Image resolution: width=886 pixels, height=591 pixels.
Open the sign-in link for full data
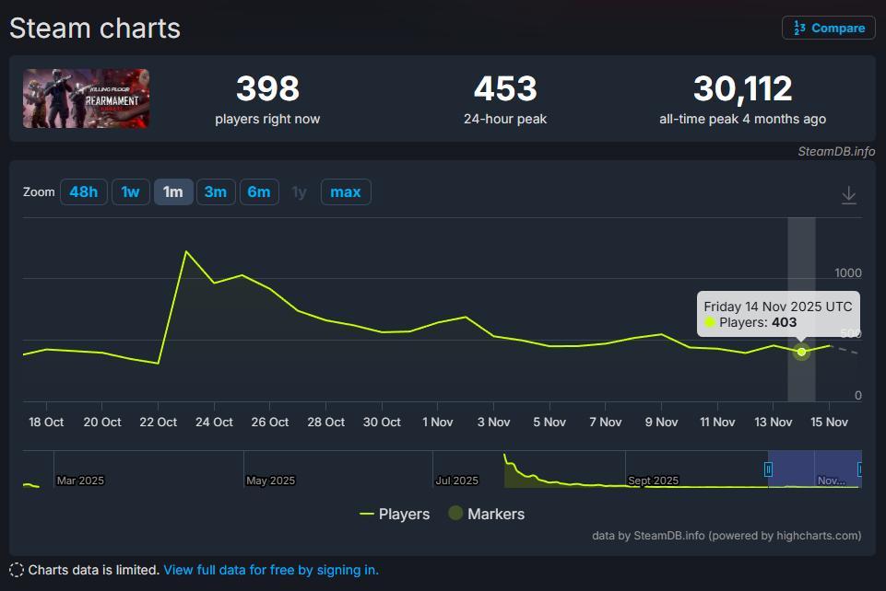click(271, 570)
